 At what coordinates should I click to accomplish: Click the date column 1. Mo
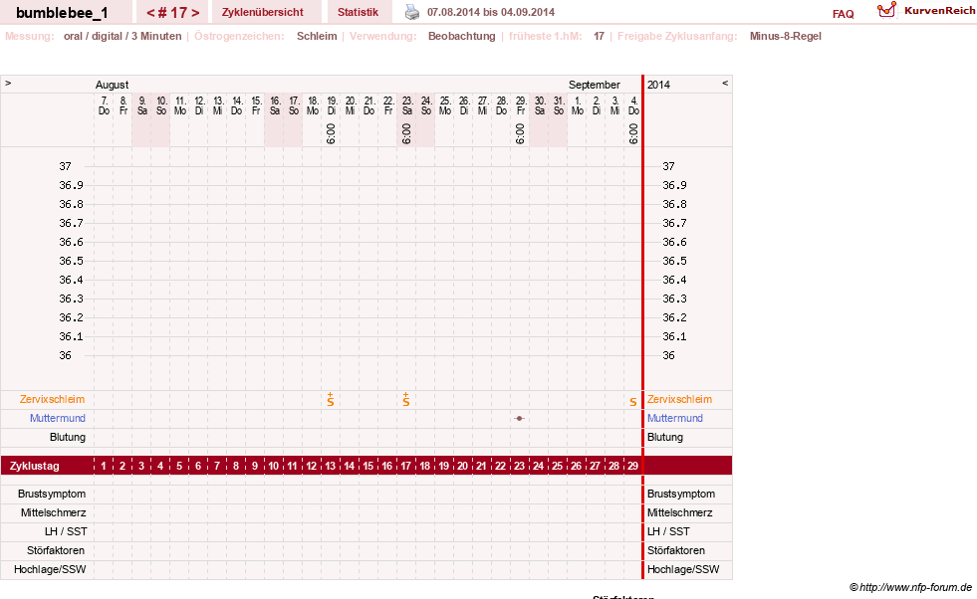(x=578, y=105)
